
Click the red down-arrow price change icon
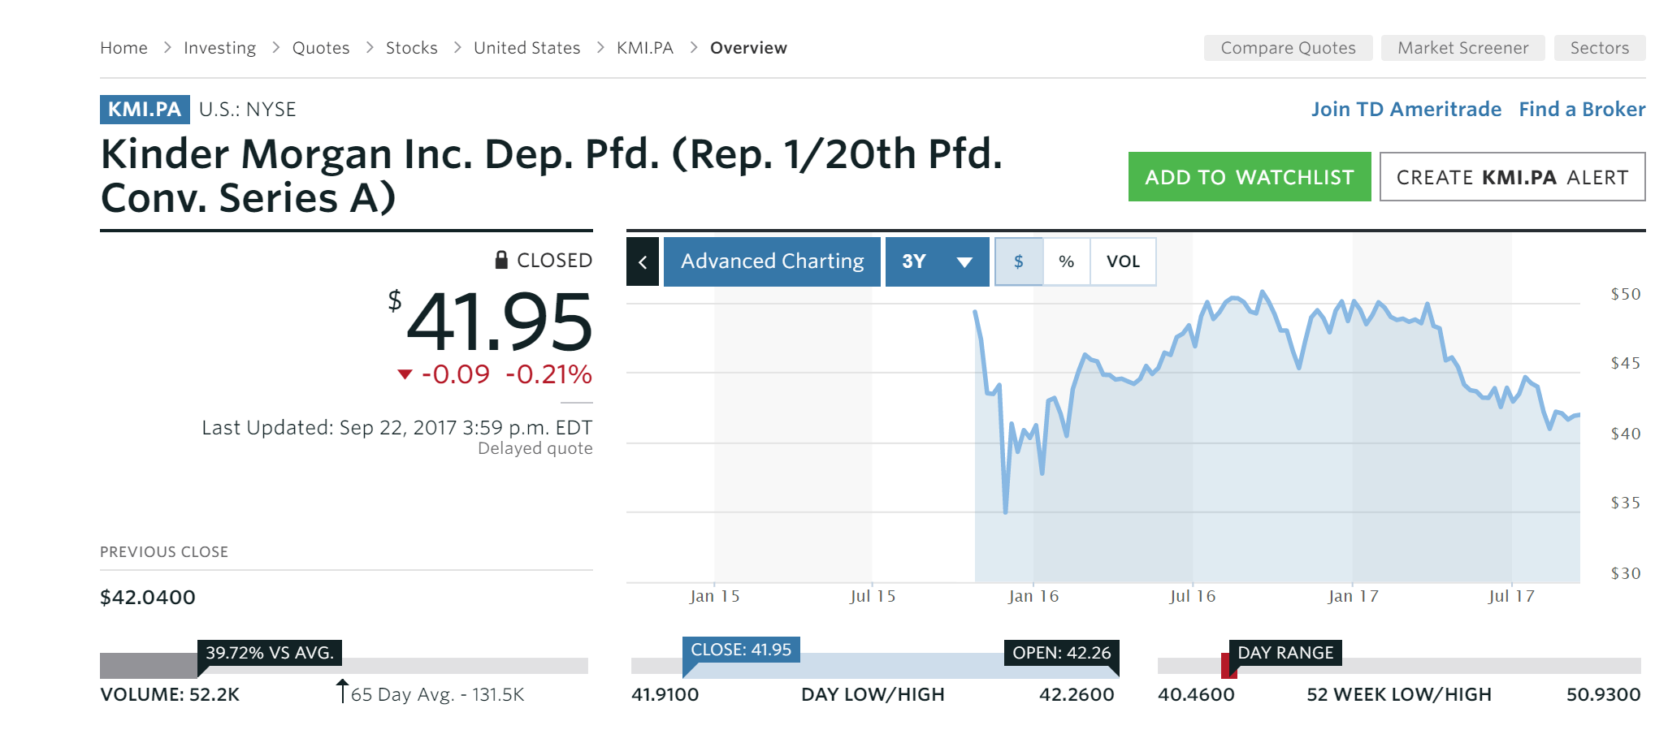pos(405,374)
